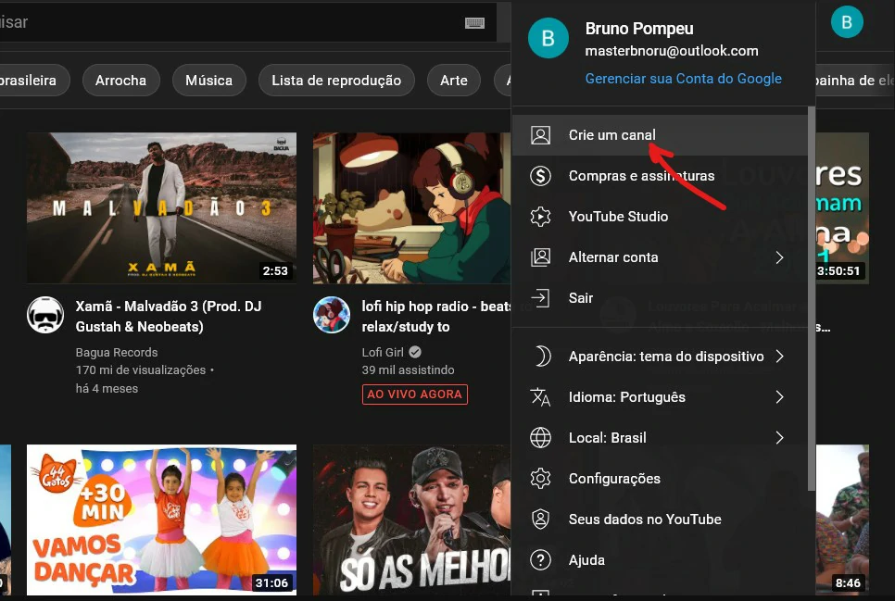This screenshot has height=601, width=895.
Task: Select the Música filter chip
Action: [x=208, y=81]
